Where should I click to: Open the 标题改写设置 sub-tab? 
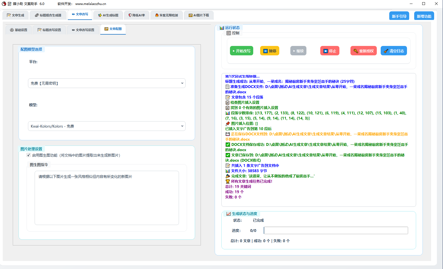click(x=49, y=30)
